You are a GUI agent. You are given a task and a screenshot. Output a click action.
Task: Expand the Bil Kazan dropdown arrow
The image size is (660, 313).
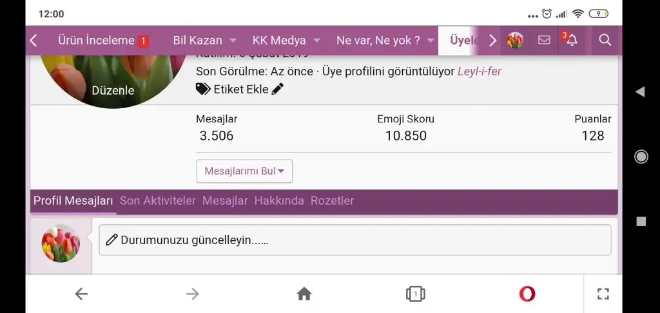(233, 41)
